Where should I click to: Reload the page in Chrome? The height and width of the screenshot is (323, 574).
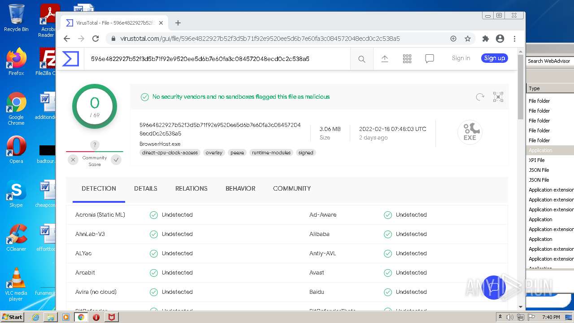point(96,39)
